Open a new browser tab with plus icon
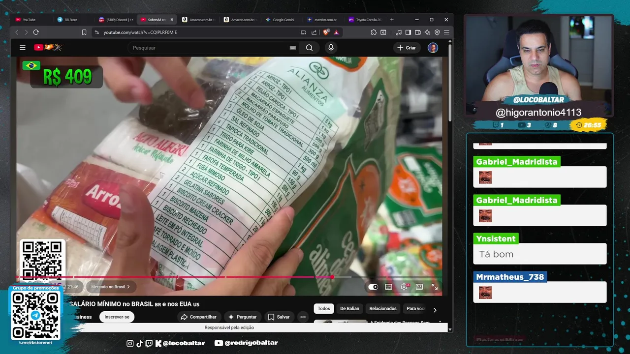 pos(392,20)
